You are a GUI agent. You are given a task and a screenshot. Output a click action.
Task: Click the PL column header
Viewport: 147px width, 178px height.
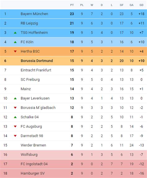(82, 5)
